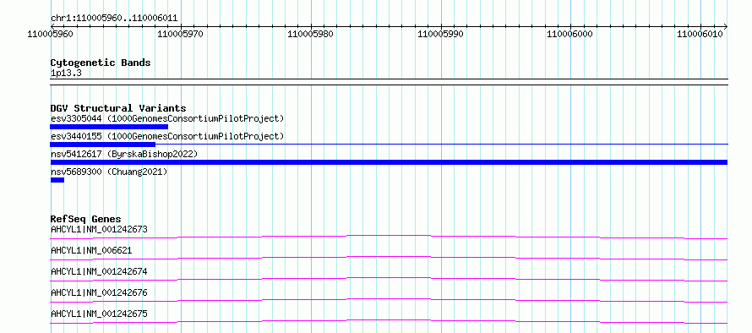Open variant nsv5689300 (Chuang2021) label
752x333 pixels.
pos(109,172)
